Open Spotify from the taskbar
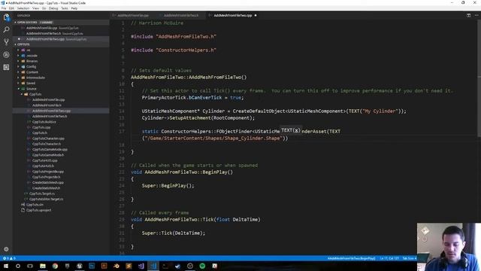This screenshot has width=481, height=271. click(x=202, y=266)
